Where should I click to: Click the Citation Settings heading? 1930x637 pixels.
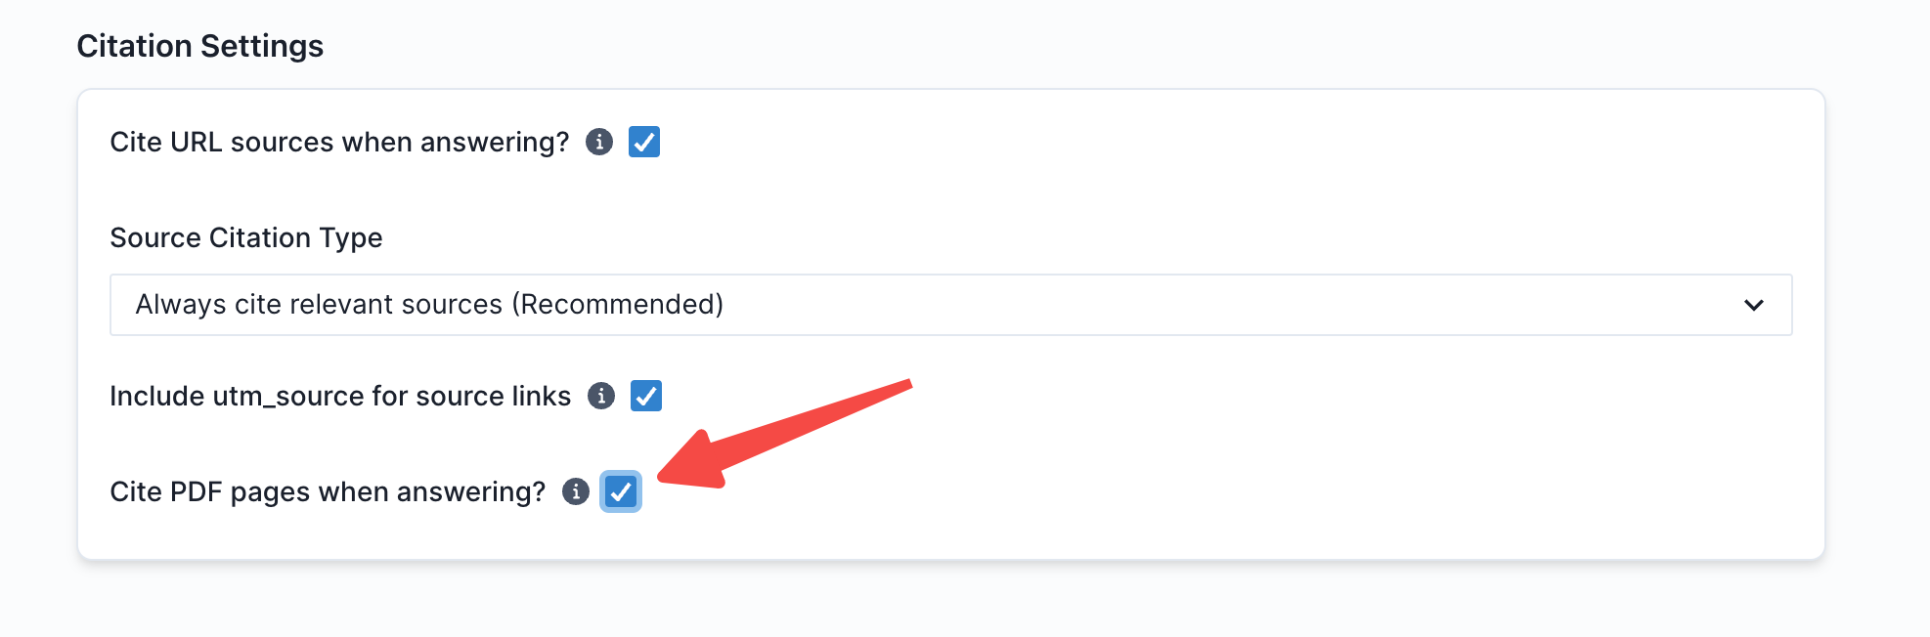coord(200,46)
